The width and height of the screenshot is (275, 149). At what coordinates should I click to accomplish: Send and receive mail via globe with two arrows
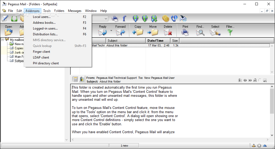pyautogui.click(x=154, y=18)
